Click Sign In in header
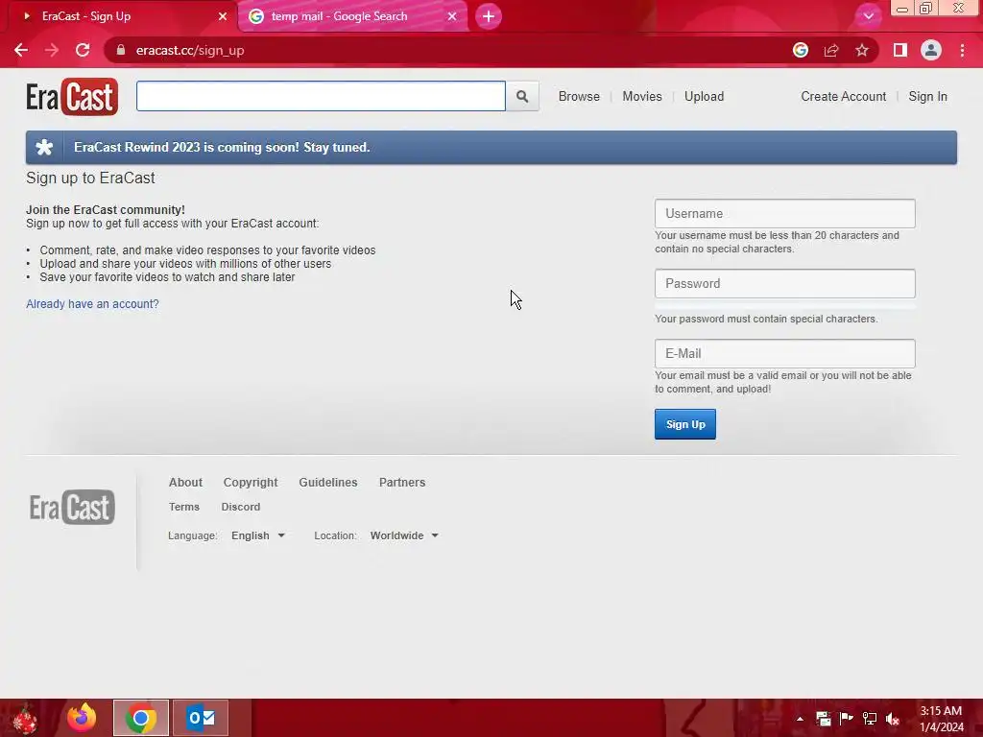 [928, 97]
